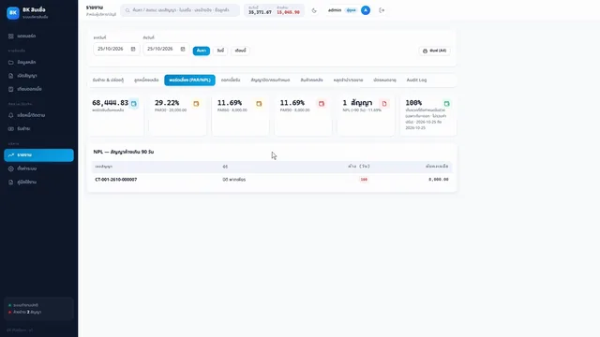Click the print (A4) button
Viewport: 600px width, 337px height.
click(x=434, y=51)
